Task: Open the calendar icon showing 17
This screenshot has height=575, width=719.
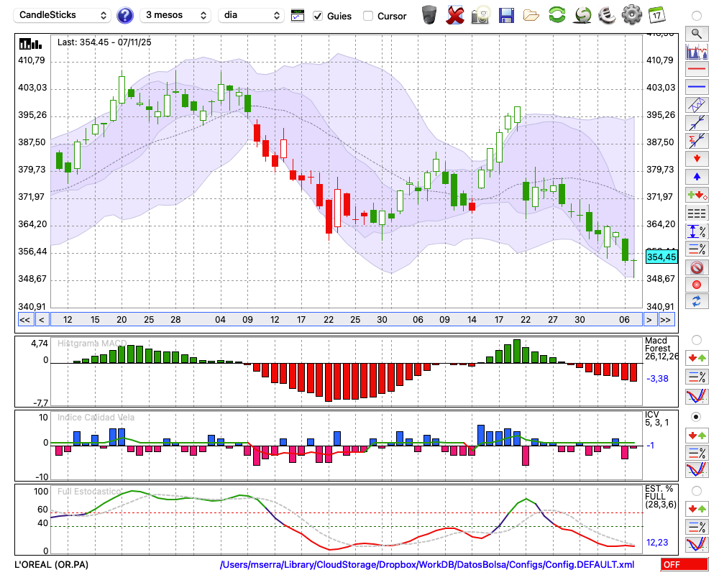Action: (x=656, y=15)
